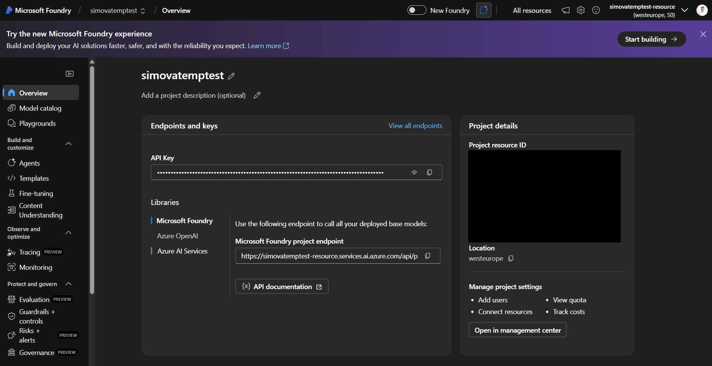Edit the project description pencil icon
The width and height of the screenshot is (712, 366).
pyautogui.click(x=257, y=95)
